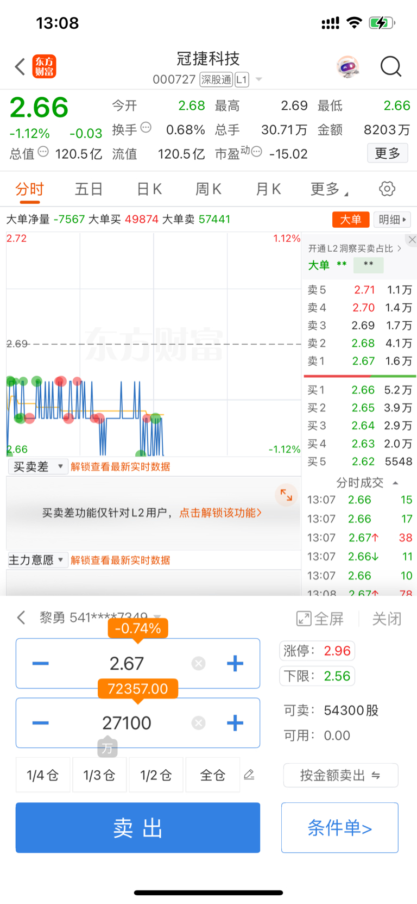Tap the info icon next to 总值

(x=43, y=151)
